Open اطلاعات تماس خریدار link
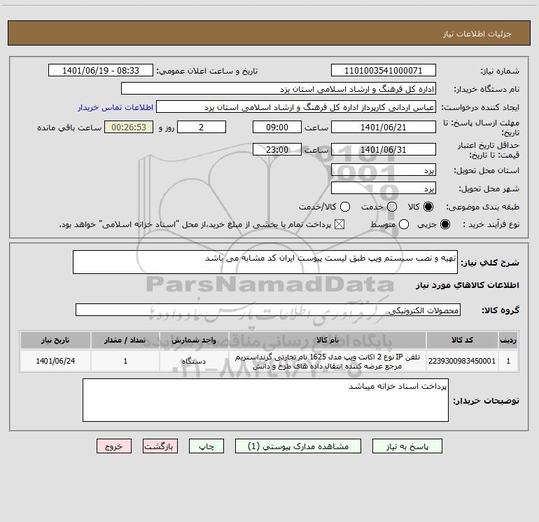 (x=115, y=107)
